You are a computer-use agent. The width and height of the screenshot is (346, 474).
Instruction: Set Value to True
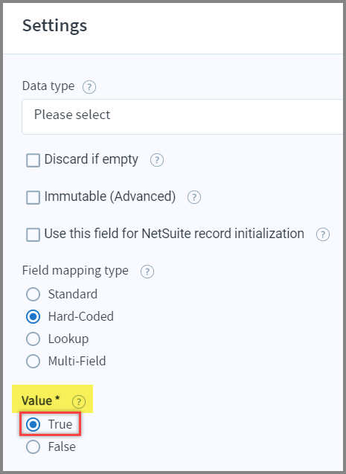click(33, 424)
